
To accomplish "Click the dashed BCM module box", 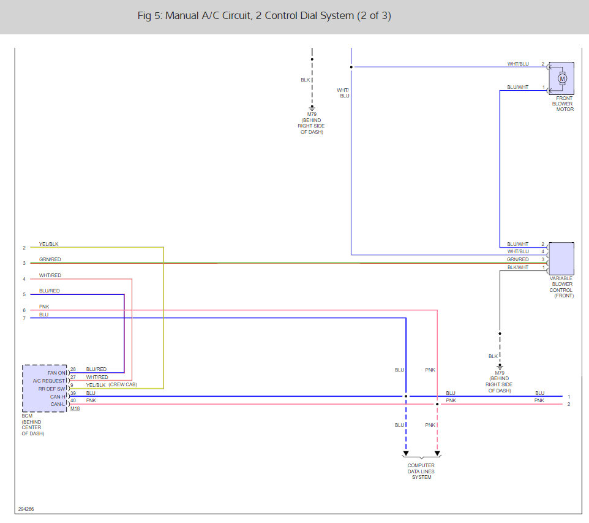I will [45, 388].
